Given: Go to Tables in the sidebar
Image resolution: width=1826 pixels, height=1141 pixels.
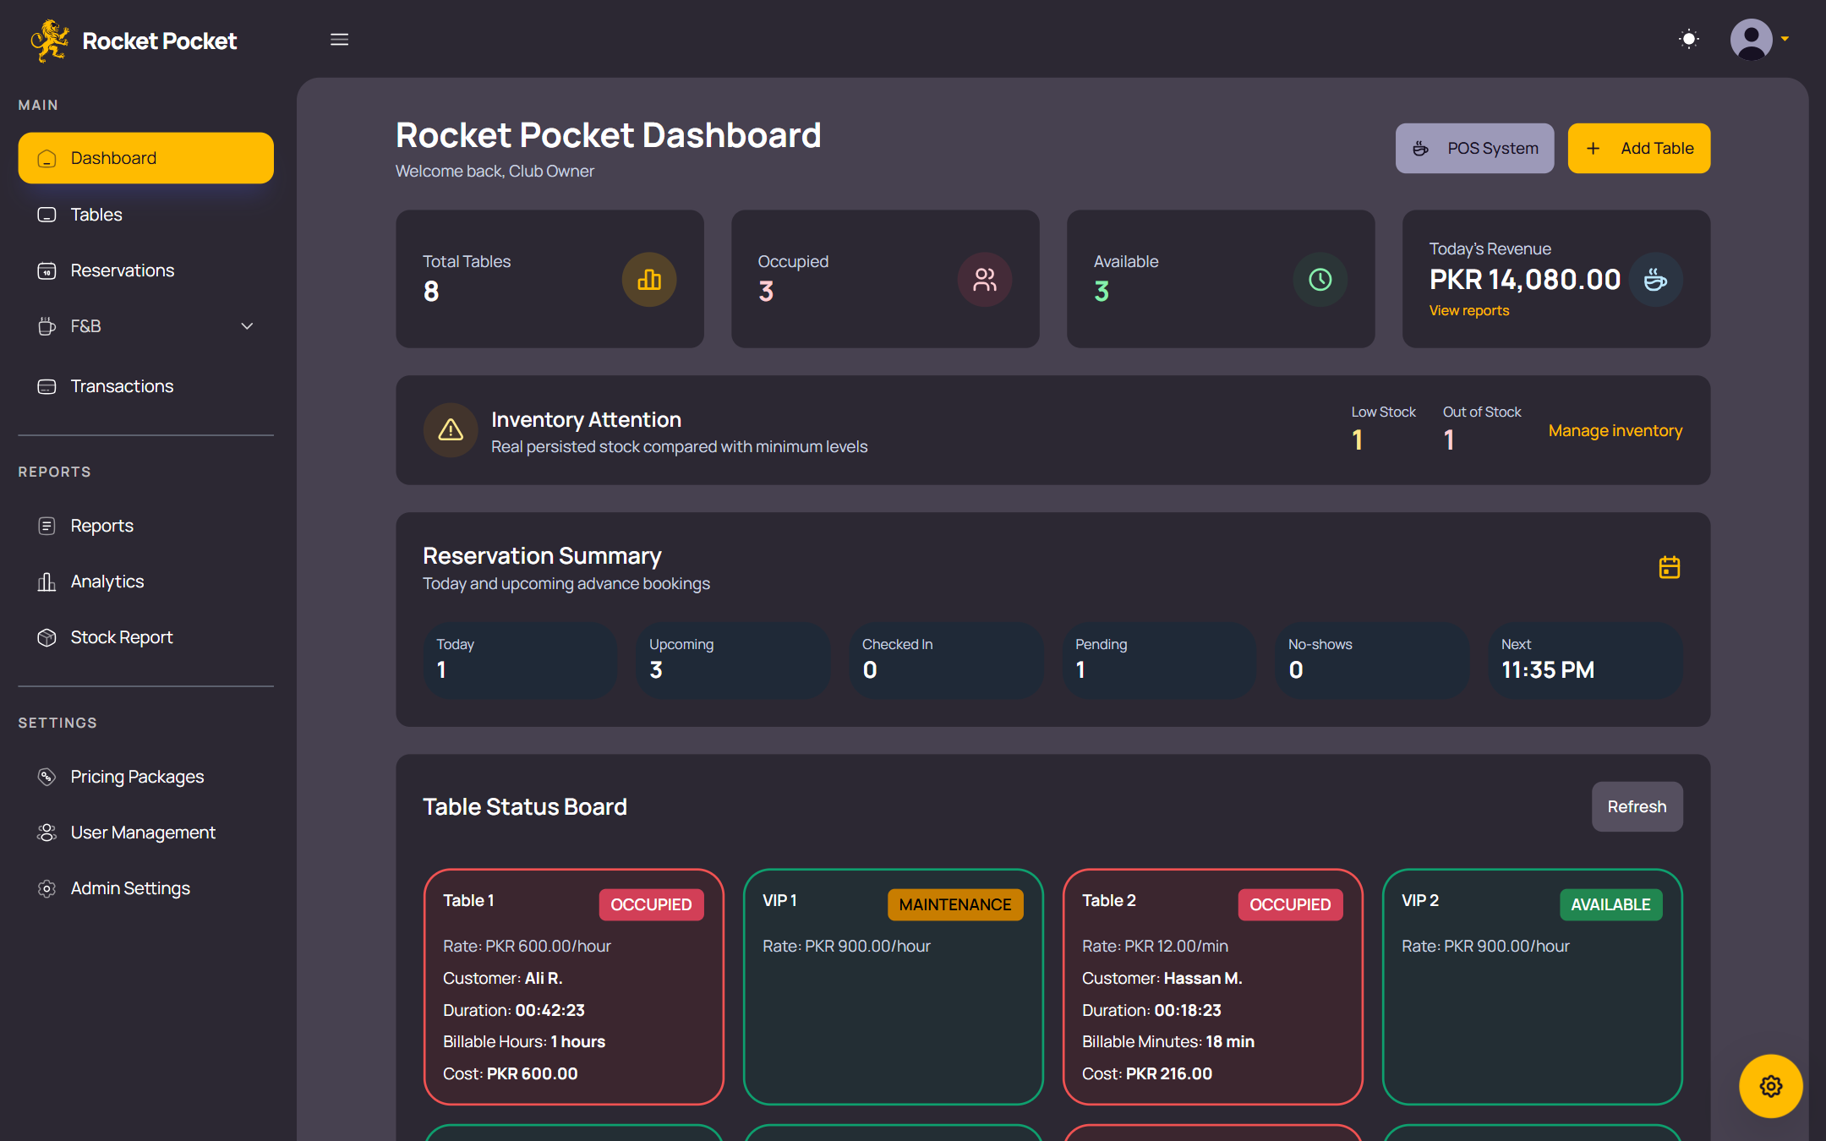Looking at the screenshot, I should (x=145, y=215).
